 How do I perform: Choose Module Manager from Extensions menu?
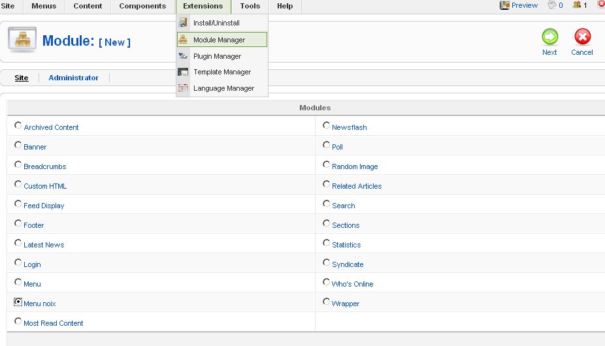[x=219, y=40]
